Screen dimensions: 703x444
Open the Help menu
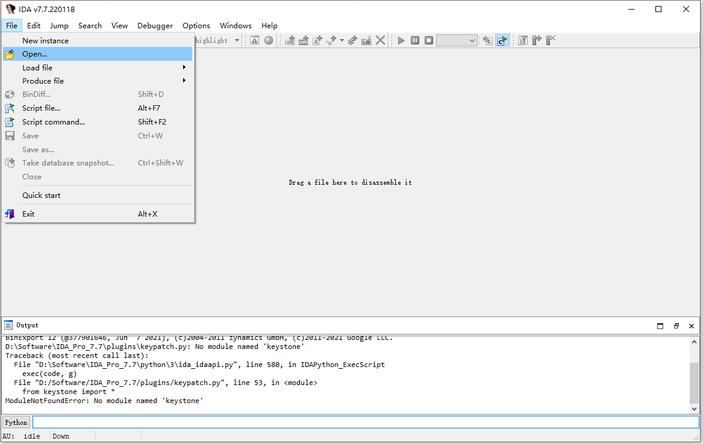[269, 25]
